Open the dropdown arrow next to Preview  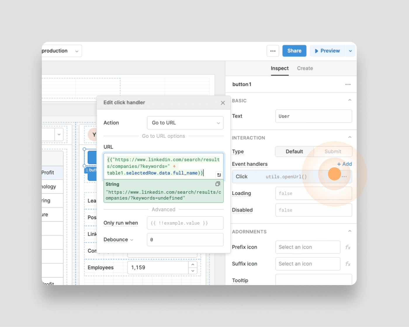point(350,51)
